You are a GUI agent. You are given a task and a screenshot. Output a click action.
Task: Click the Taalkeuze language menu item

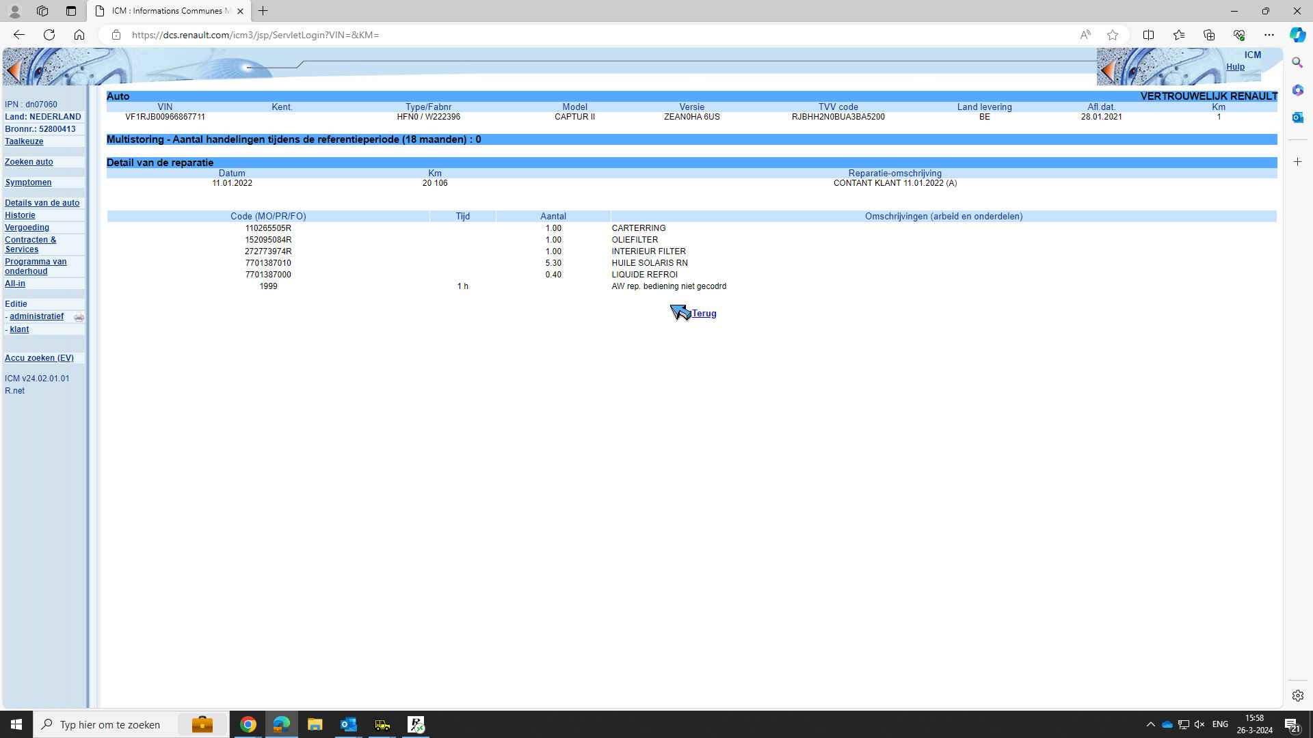[23, 141]
